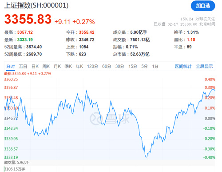This screenshot has height=172, width=222.
Task: Switch to 月K chart view
Action: click(57, 66)
